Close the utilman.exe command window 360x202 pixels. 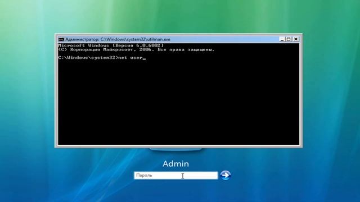[296, 39]
